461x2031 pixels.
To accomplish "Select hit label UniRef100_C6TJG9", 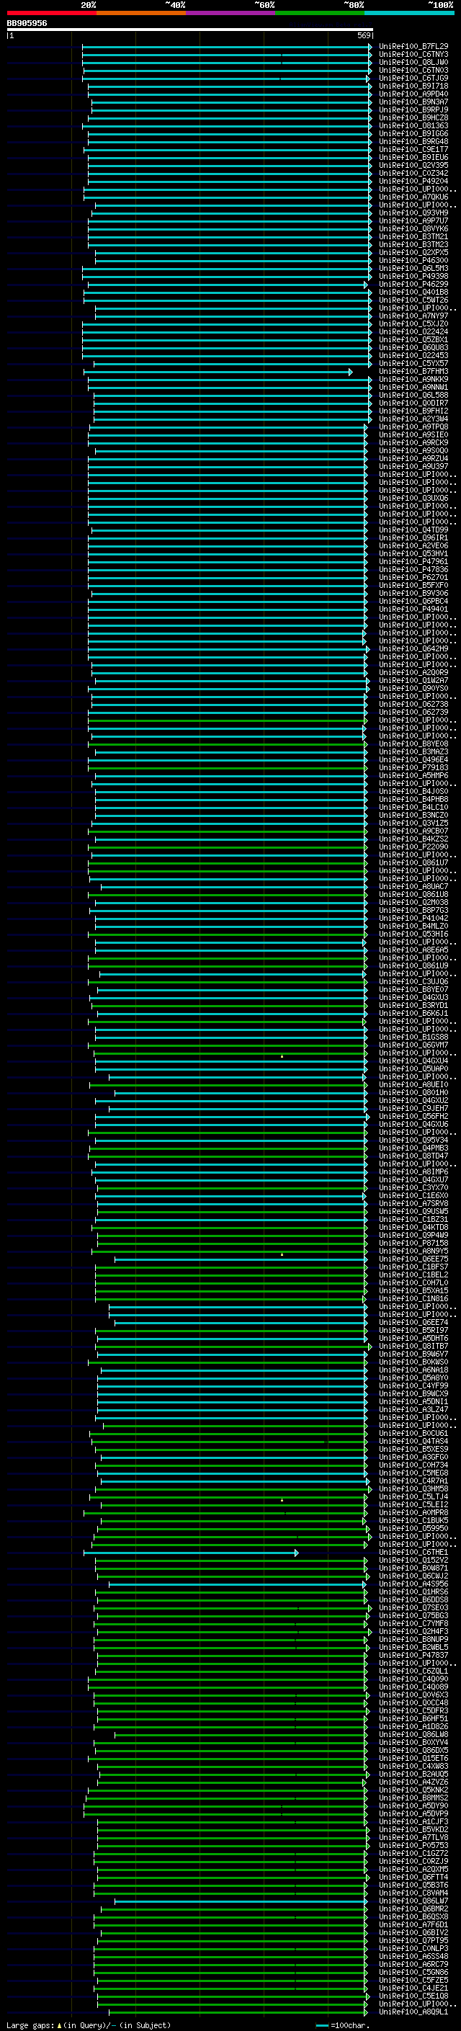I will (x=413, y=78).
